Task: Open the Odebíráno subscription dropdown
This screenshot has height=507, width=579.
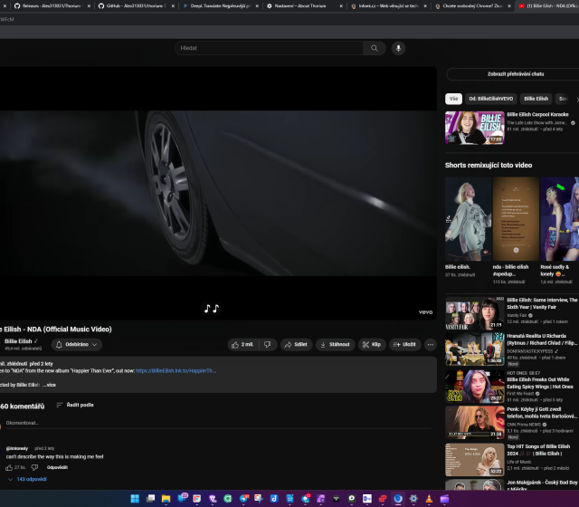Action: (77, 344)
